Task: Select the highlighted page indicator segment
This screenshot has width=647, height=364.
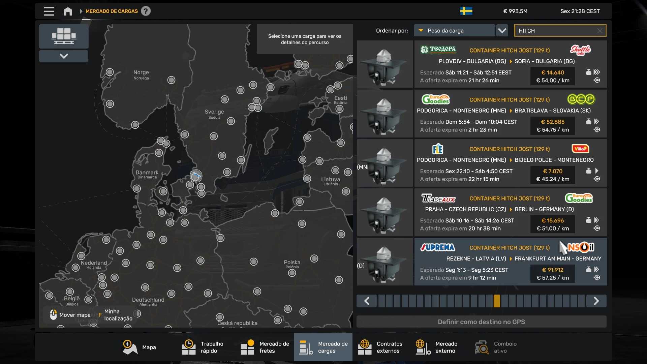Action: pyautogui.click(x=497, y=301)
